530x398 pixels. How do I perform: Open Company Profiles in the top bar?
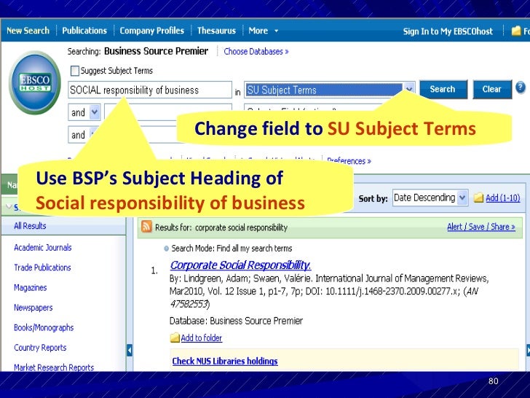(151, 31)
